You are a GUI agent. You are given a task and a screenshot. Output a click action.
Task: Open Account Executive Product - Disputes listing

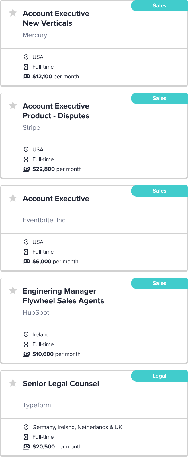pos(56,111)
